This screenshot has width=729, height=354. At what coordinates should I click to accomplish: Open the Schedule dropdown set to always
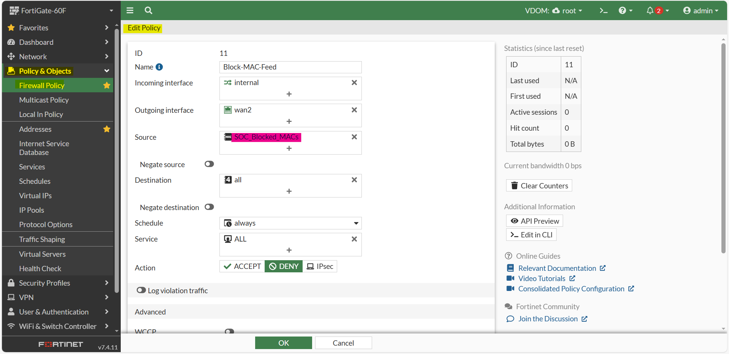pos(290,223)
